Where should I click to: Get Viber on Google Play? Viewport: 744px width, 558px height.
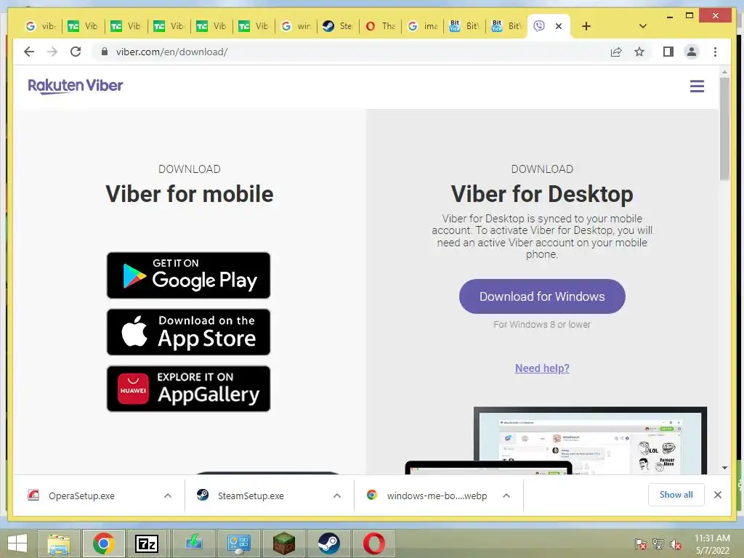pyautogui.click(x=188, y=275)
